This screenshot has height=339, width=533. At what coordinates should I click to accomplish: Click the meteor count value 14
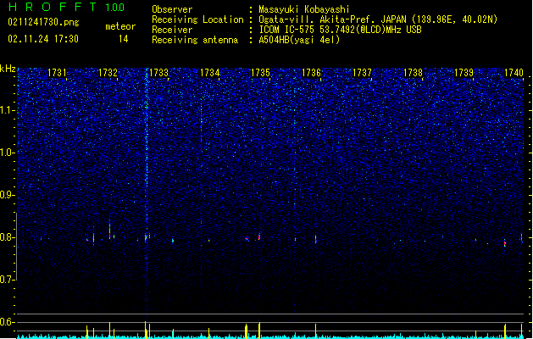coord(124,39)
